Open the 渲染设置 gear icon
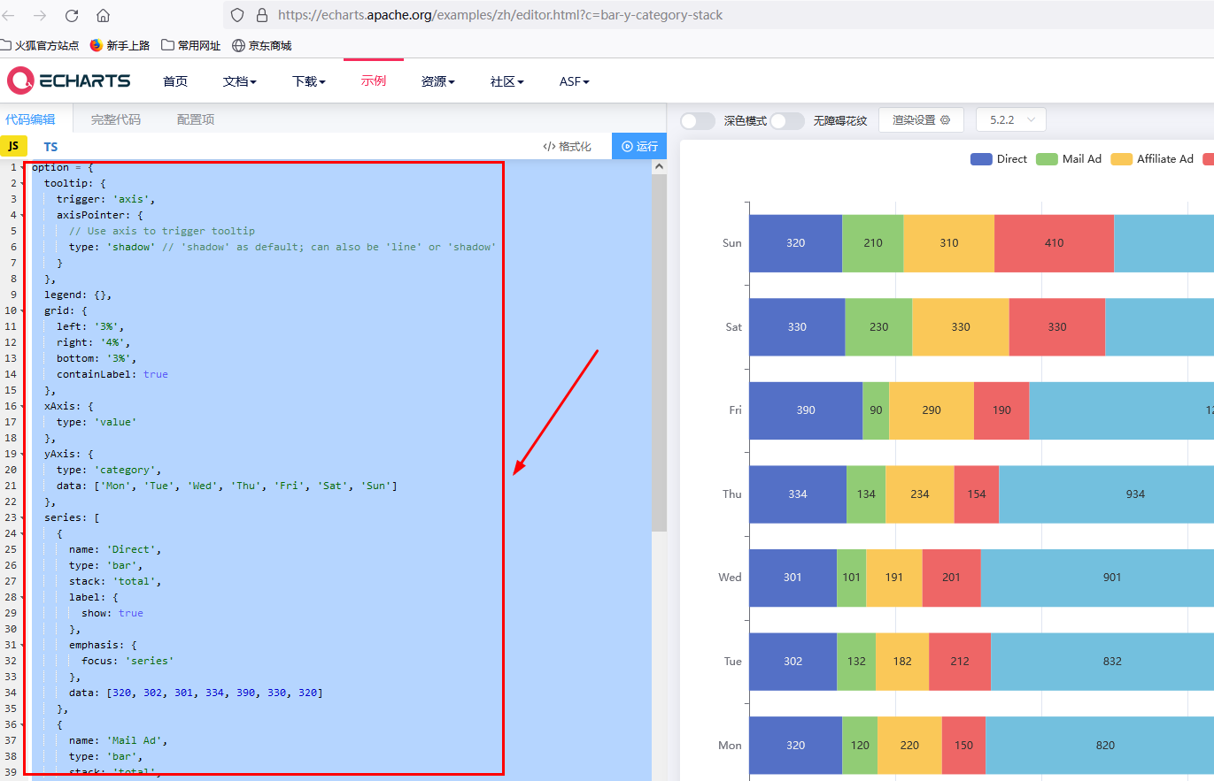Screen dimensions: 1214x781 944,119
